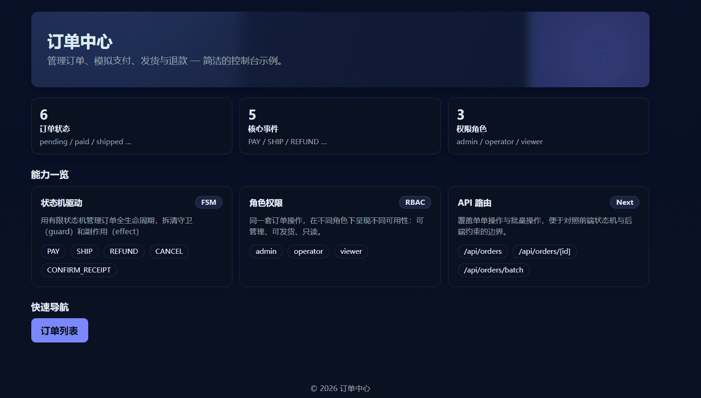701x398 pixels.
Task: Click the Next badge on API 路由
Action: click(x=624, y=202)
